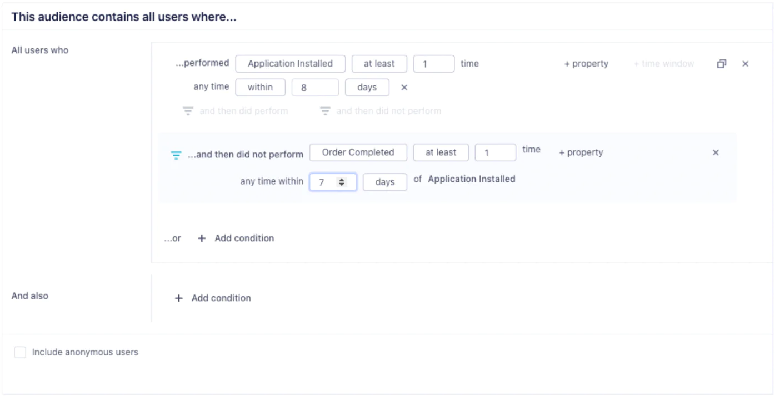Open the Application Installed event dropdown
Viewport: 775px width, 397px height.
[290, 64]
